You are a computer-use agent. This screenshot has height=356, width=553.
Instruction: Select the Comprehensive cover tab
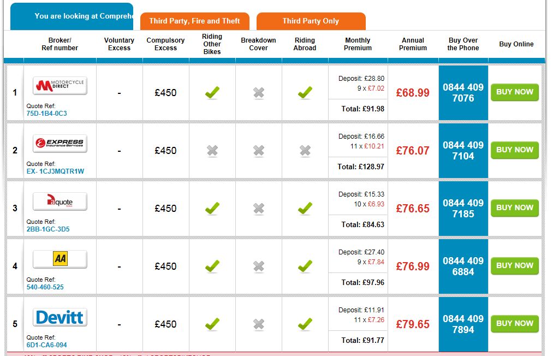point(72,16)
